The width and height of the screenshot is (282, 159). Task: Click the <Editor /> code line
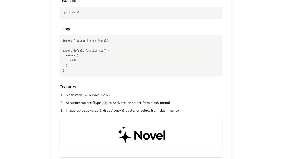click(78, 61)
